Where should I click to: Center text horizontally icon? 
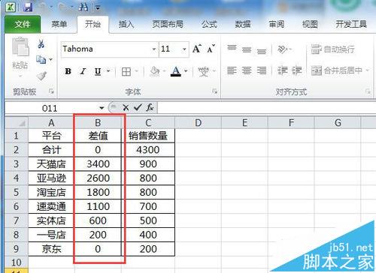(x=247, y=70)
